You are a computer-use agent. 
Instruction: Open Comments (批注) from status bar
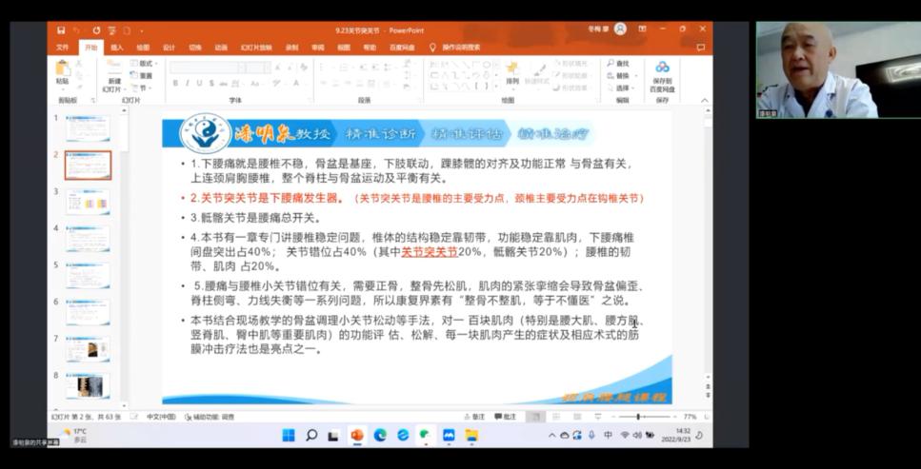506,417
